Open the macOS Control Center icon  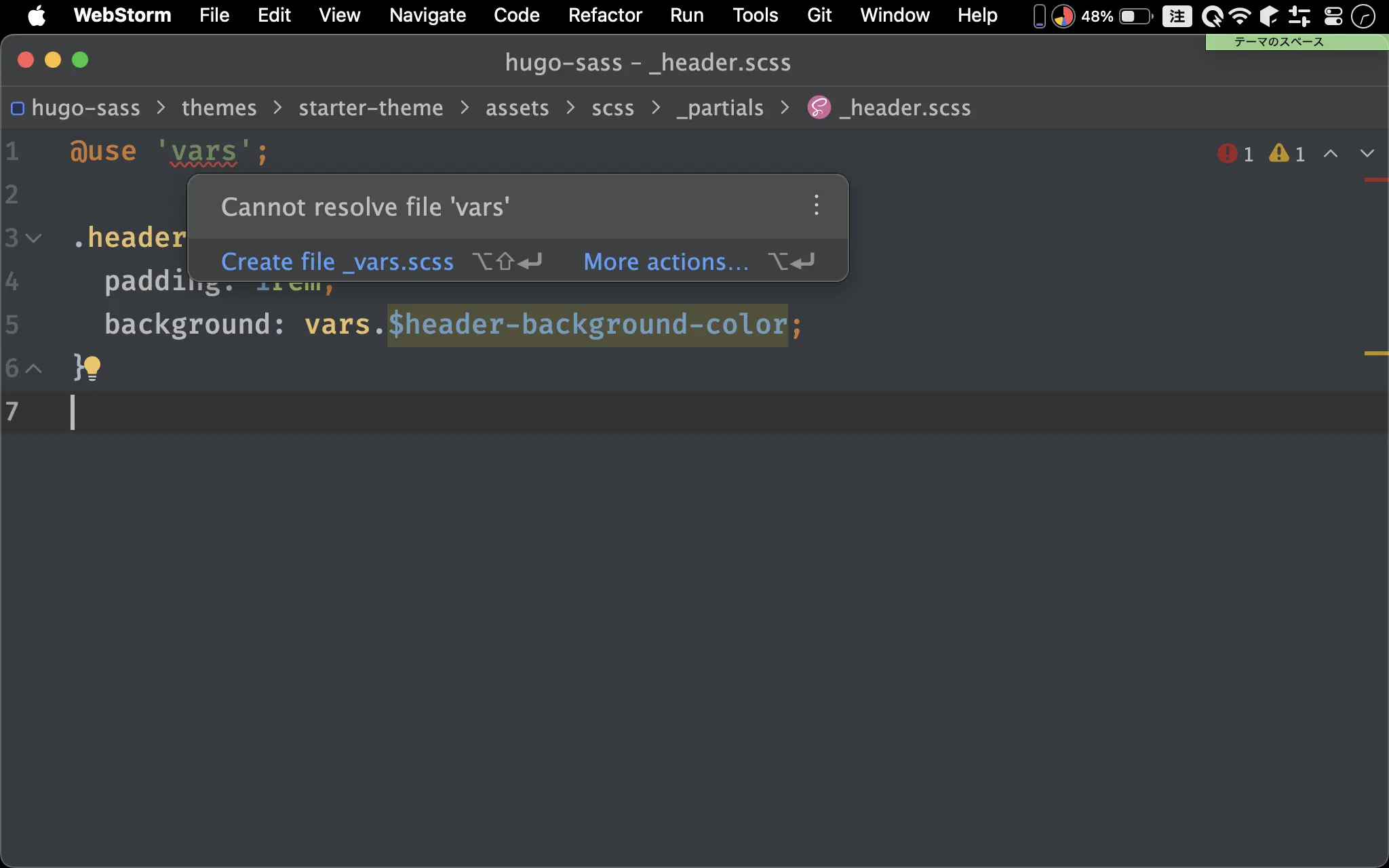[1333, 16]
